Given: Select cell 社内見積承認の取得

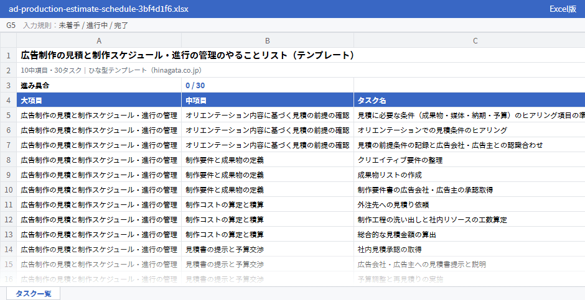Looking at the screenshot, I should point(469,250).
